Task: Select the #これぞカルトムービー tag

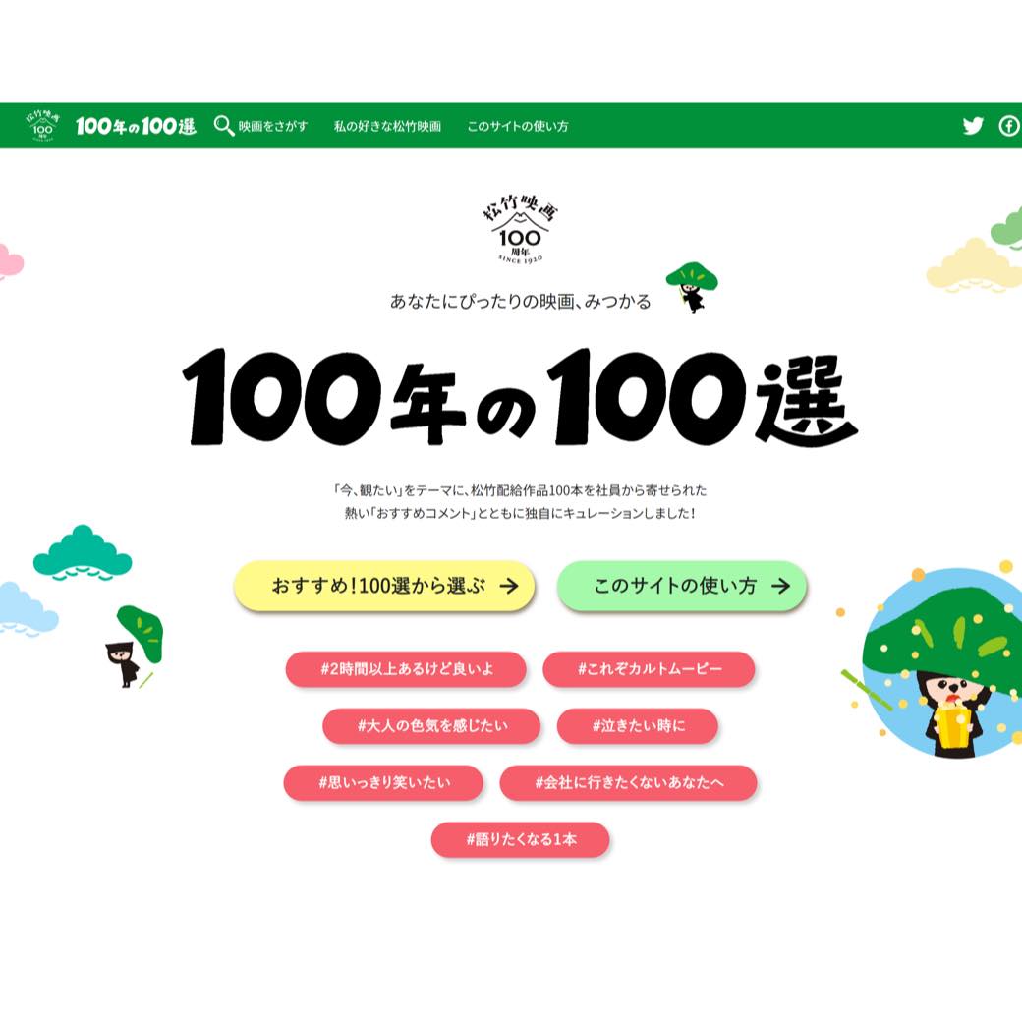Action: (650, 669)
